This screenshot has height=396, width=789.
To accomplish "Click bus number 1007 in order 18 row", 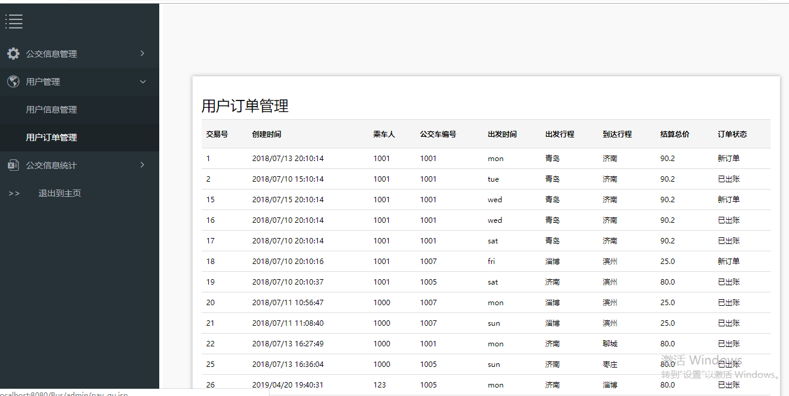I will tap(428, 262).
